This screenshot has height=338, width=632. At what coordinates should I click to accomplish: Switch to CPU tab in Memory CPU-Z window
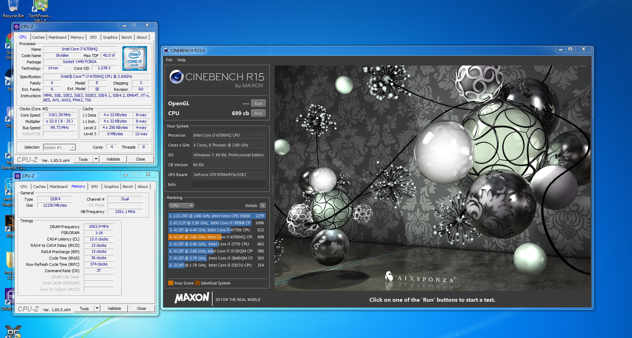[x=24, y=187]
